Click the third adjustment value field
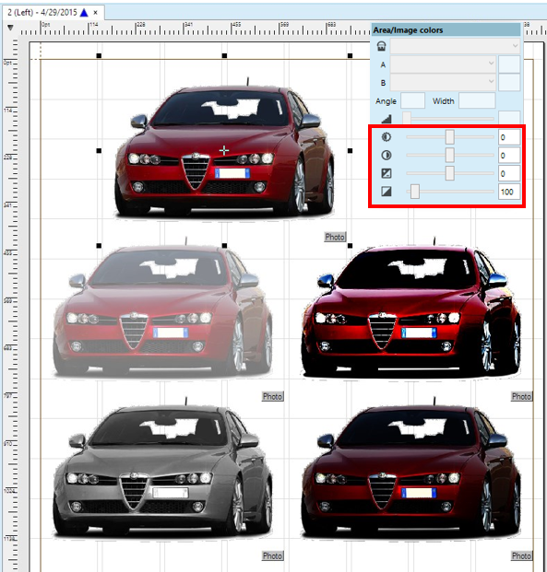547x572 pixels. coord(509,174)
